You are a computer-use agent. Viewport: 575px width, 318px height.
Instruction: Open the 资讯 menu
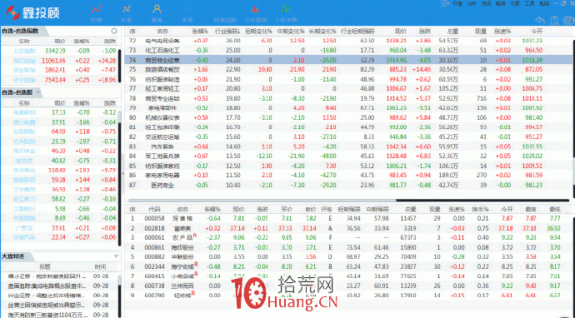pos(487,3)
